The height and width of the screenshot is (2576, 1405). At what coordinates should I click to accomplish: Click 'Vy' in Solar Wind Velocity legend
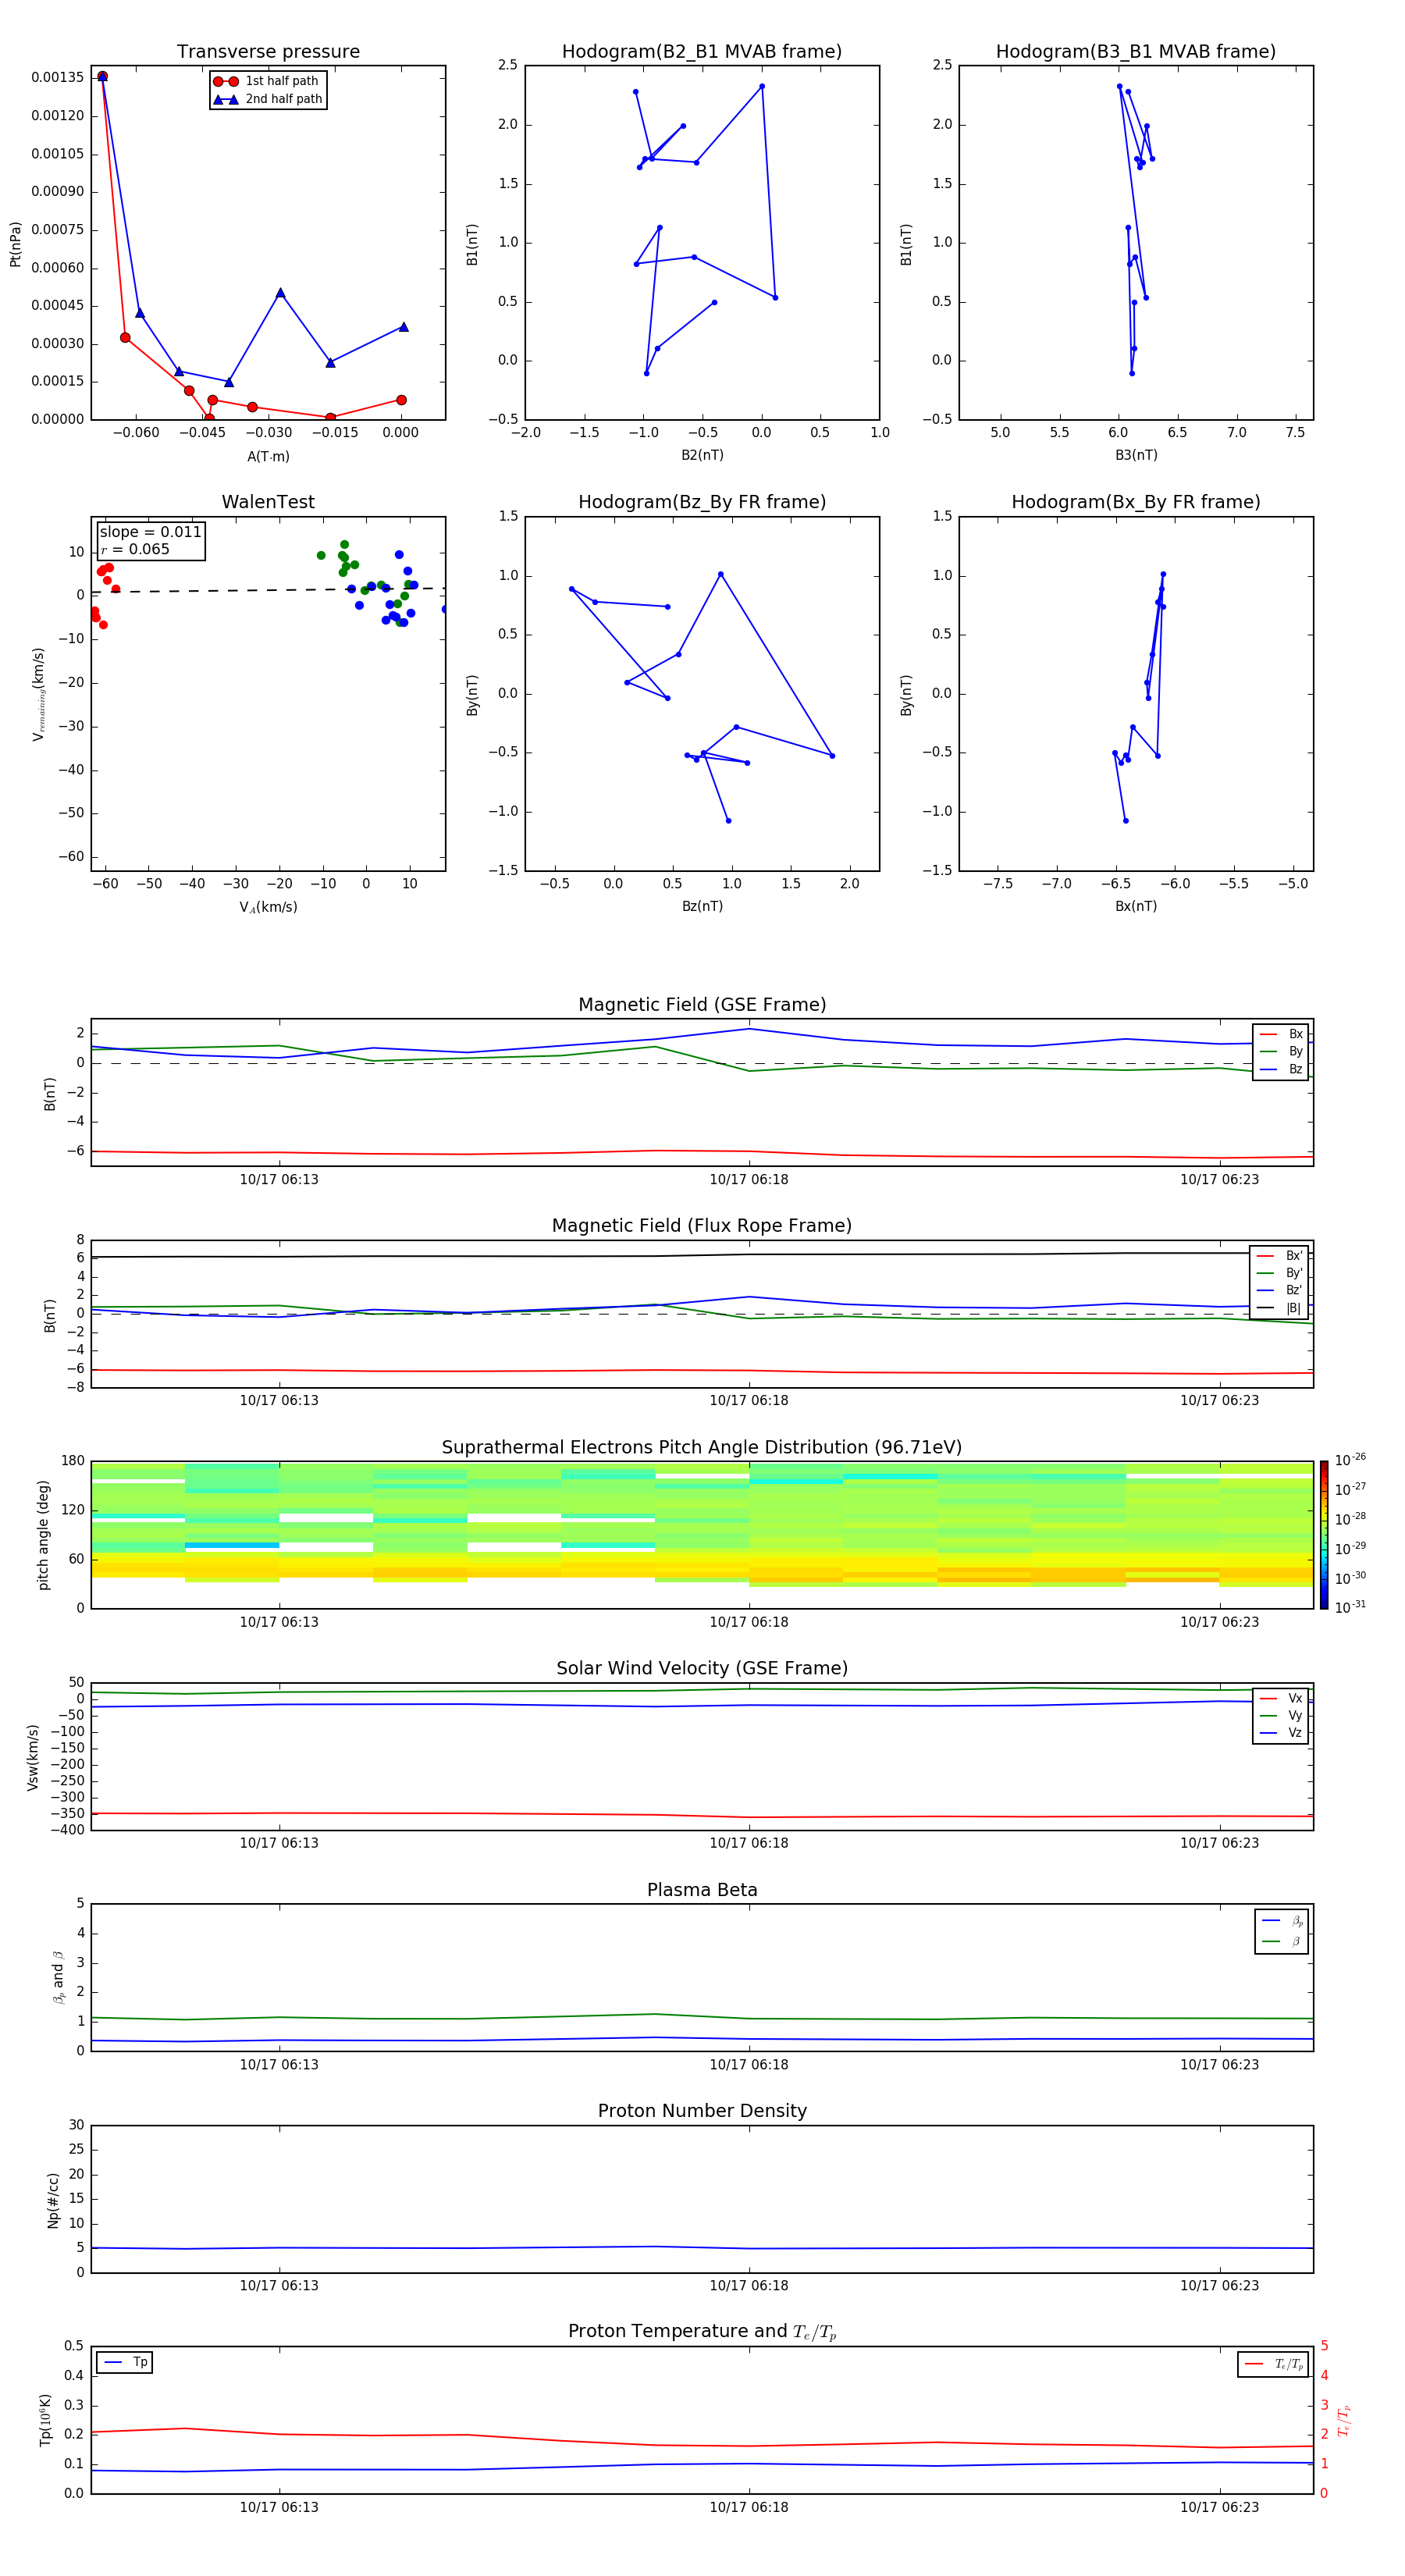(x=1281, y=1716)
